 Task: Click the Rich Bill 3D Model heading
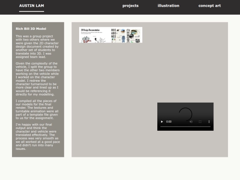(31, 29)
